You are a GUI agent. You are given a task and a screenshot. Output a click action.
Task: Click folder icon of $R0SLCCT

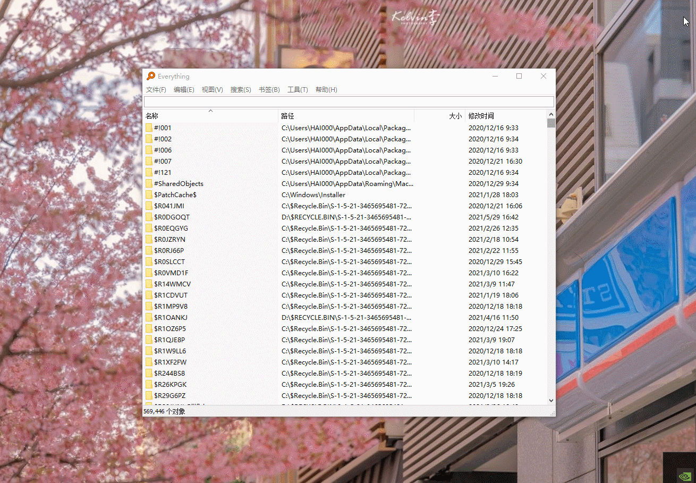[149, 261]
